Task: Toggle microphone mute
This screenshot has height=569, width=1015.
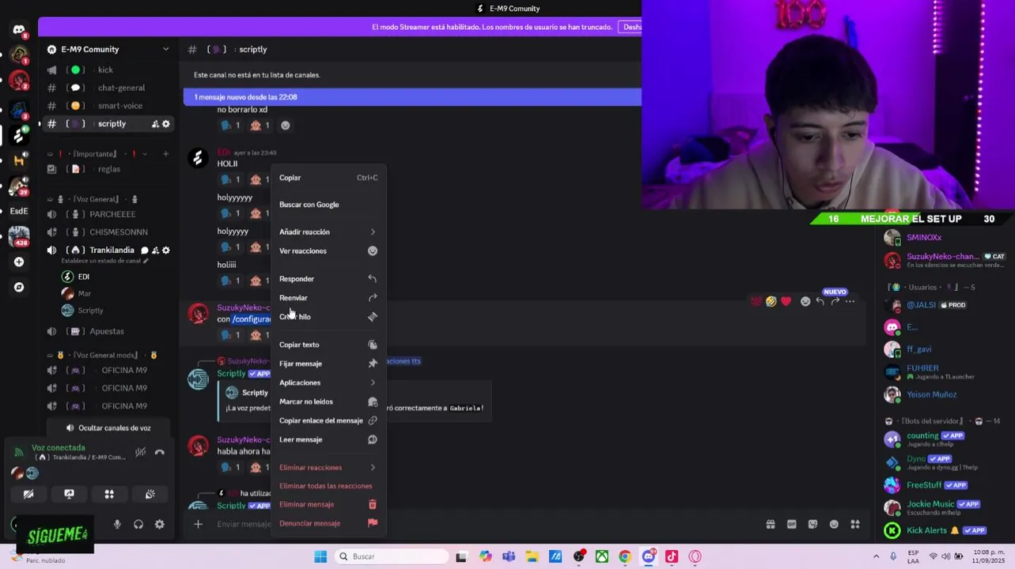Action: click(x=117, y=524)
